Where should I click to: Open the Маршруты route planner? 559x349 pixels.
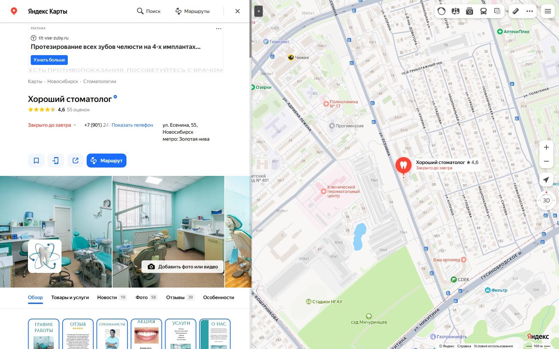coord(192,11)
